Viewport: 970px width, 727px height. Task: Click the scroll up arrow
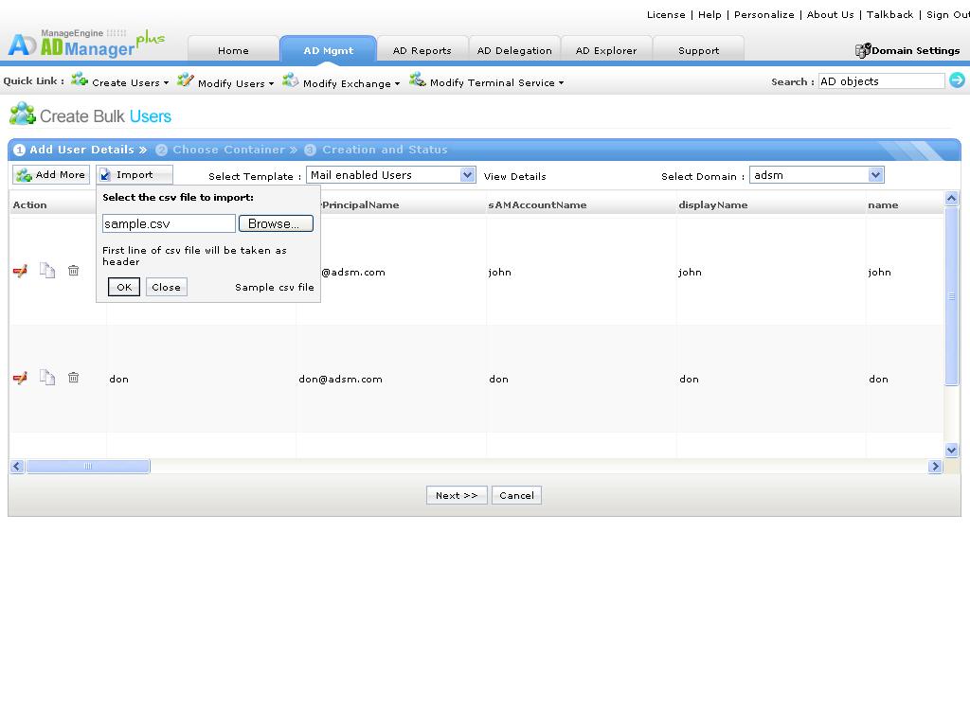(951, 198)
